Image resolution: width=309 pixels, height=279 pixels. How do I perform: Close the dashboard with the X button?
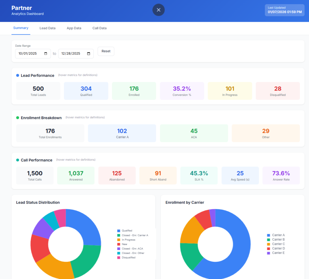(158, 10)
